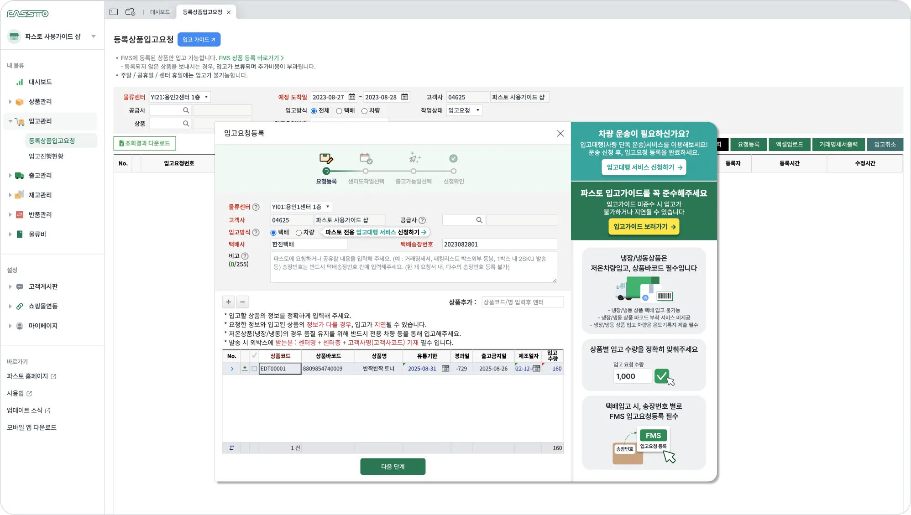Open calendar for start date 2023-08-27

tap(352, 97)
